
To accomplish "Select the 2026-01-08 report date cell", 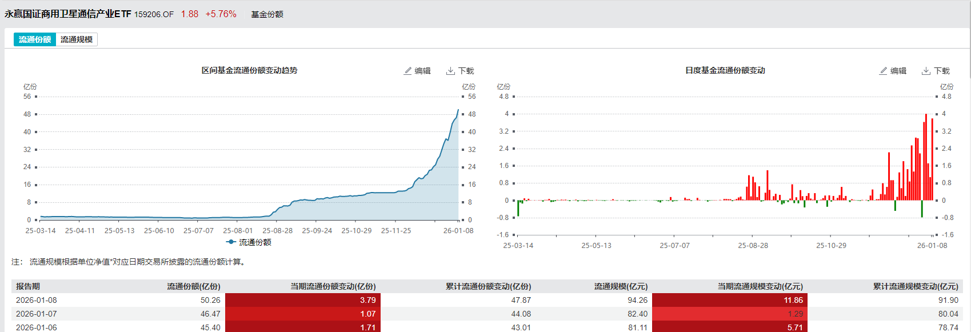I will click(37, 300).
